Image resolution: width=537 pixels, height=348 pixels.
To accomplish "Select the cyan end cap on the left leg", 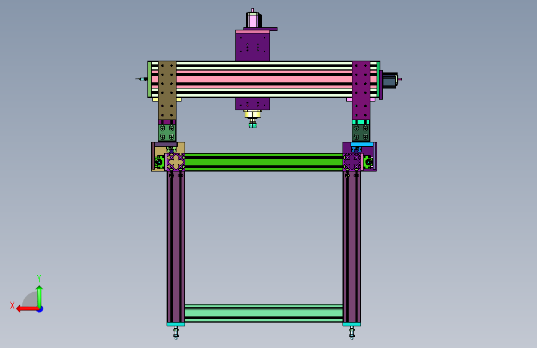I will tap(176, 324).
